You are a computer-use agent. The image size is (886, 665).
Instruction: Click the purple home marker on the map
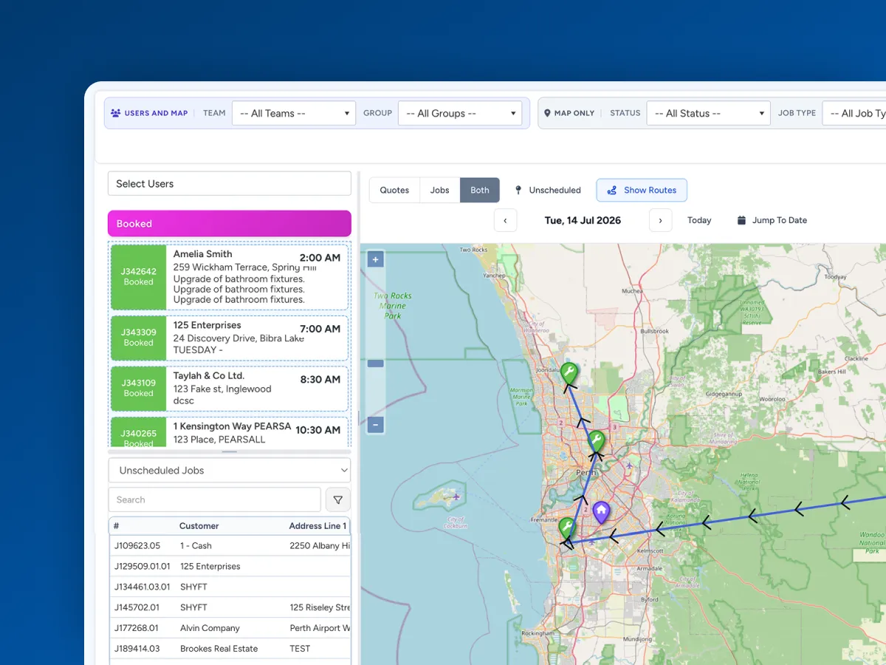coord(602,512)
